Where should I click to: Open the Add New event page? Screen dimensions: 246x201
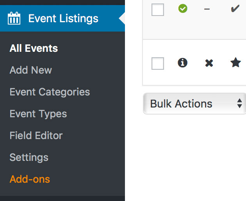[31, 70]
